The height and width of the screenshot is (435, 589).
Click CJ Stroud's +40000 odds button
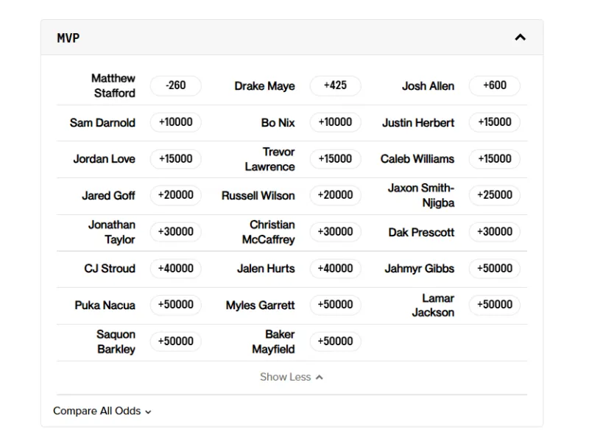pyautogui.click(x=175, y=269)
